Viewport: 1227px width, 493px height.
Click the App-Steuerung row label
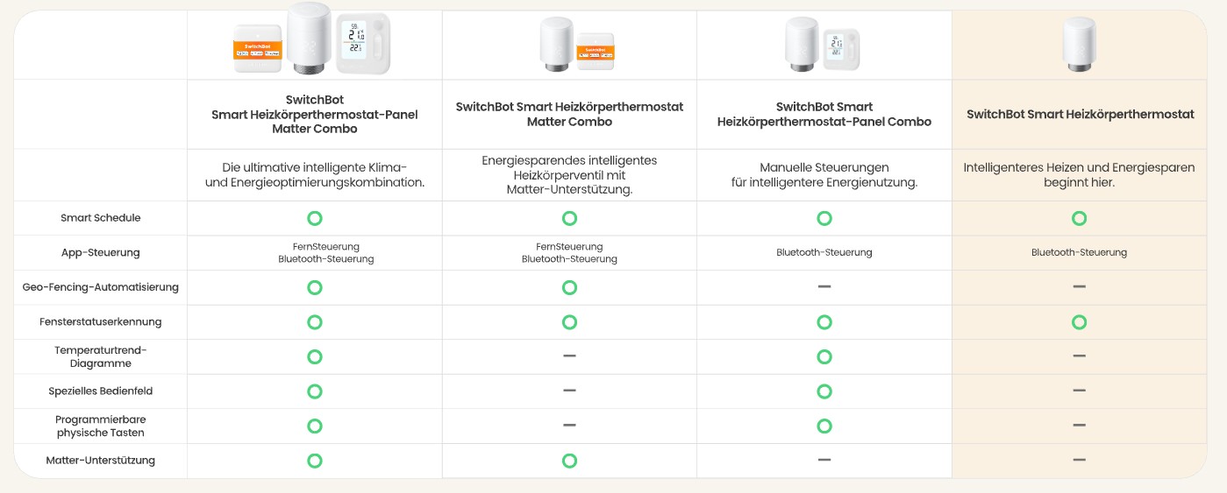[101, 253]
